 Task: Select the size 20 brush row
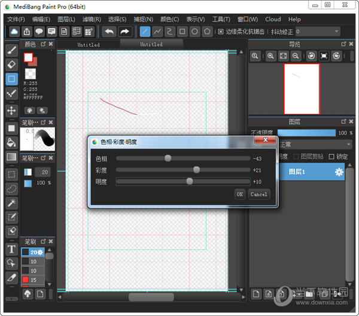pyautogui.click(x=33, y=252)
